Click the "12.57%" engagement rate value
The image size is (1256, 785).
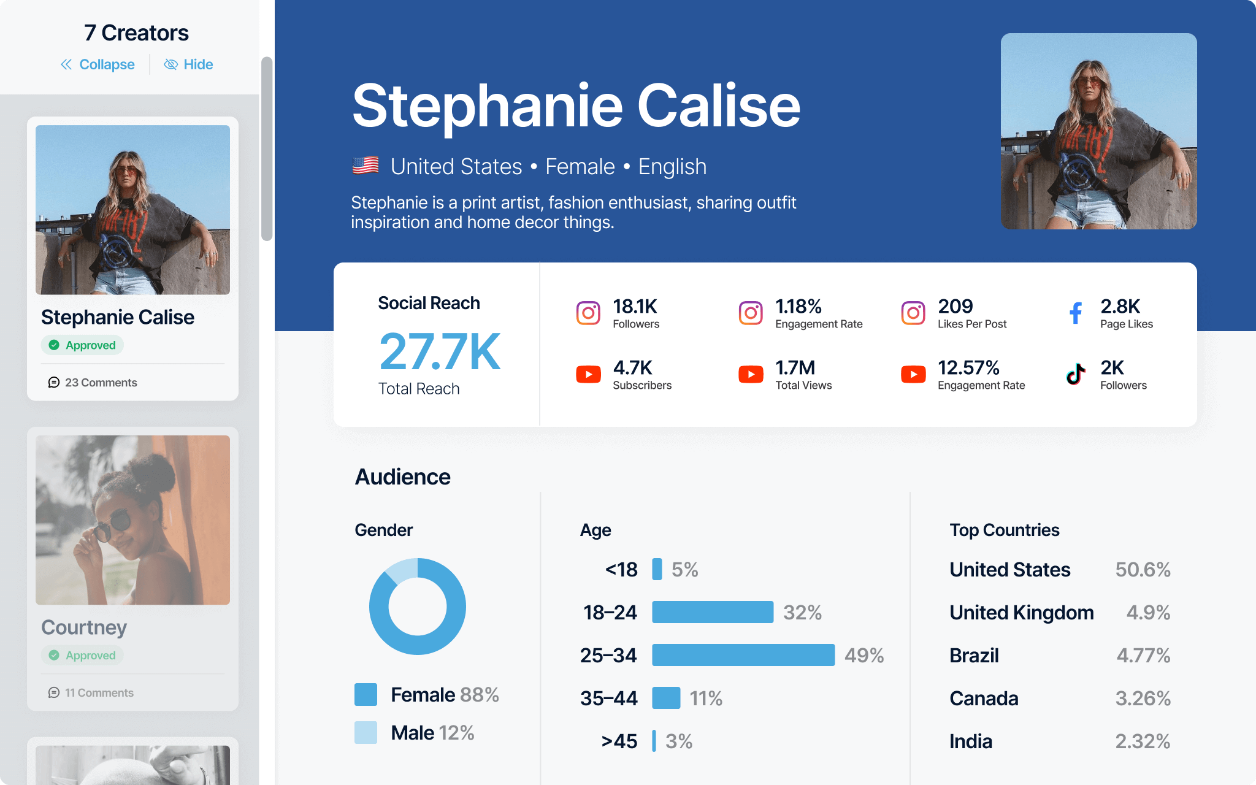pos(968,367)
